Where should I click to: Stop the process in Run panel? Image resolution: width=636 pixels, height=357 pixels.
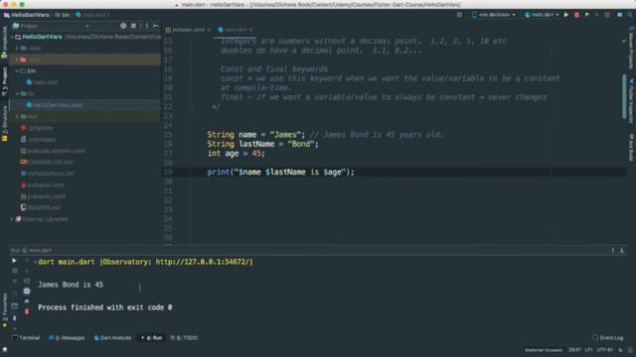15,271
